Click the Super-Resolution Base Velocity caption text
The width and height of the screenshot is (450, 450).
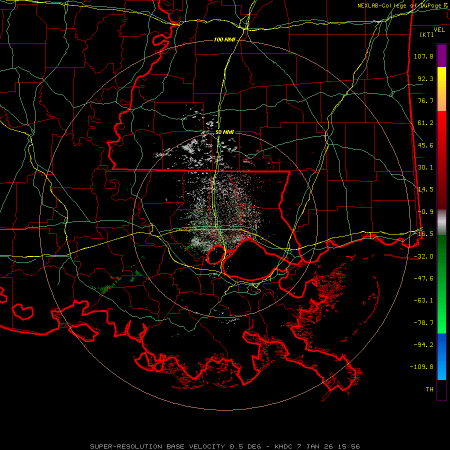coord(225,446)
